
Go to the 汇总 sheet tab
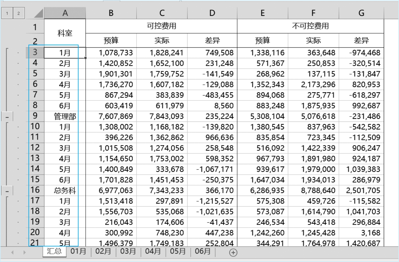54,251
